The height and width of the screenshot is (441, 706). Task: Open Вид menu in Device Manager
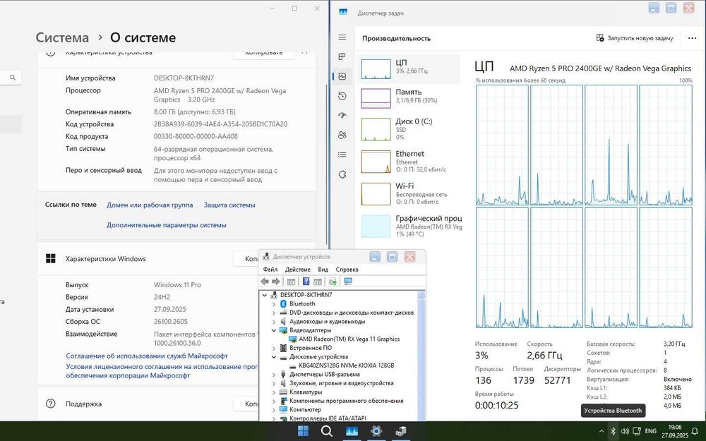click(x=323, y=269)
